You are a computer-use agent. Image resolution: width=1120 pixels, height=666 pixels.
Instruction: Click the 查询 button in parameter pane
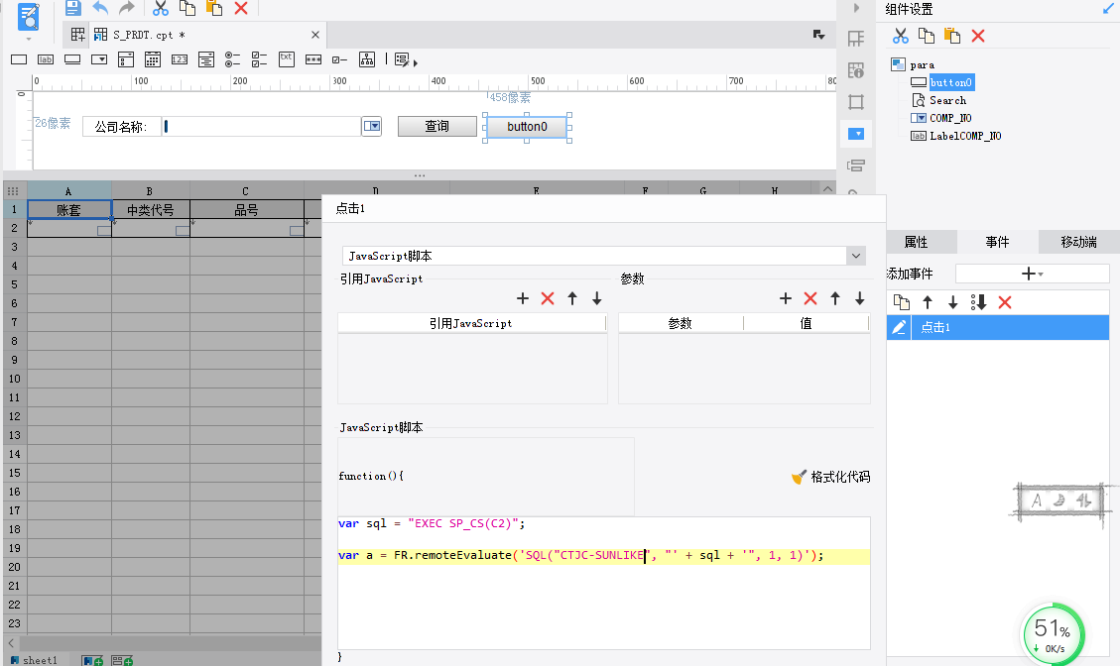(x=437, y=126)
